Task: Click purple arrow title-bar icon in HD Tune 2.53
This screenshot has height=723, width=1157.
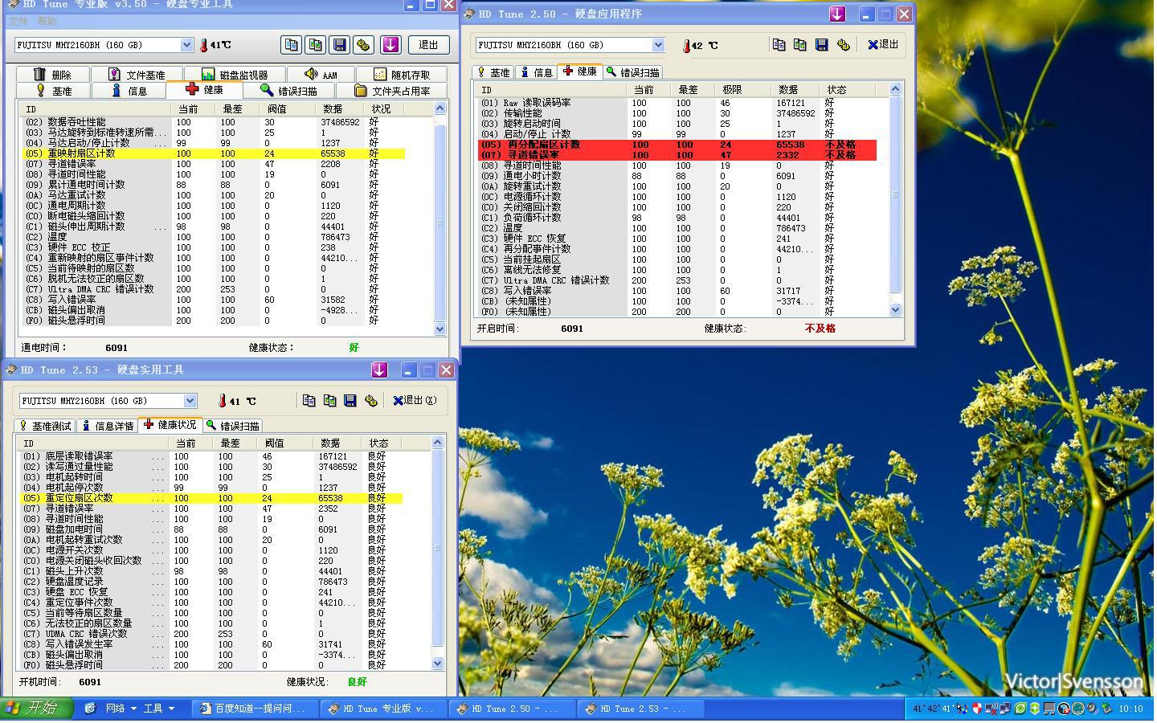Action: click(x=379, y=370)
